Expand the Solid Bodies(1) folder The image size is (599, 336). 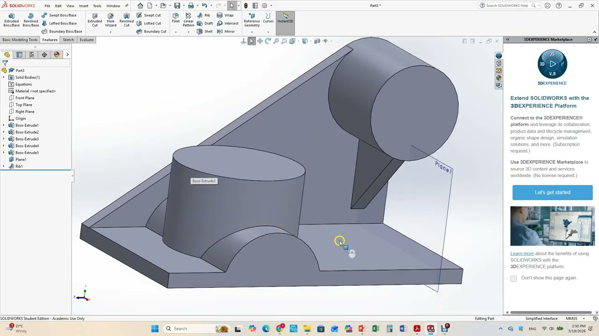(x=4, y=77)
